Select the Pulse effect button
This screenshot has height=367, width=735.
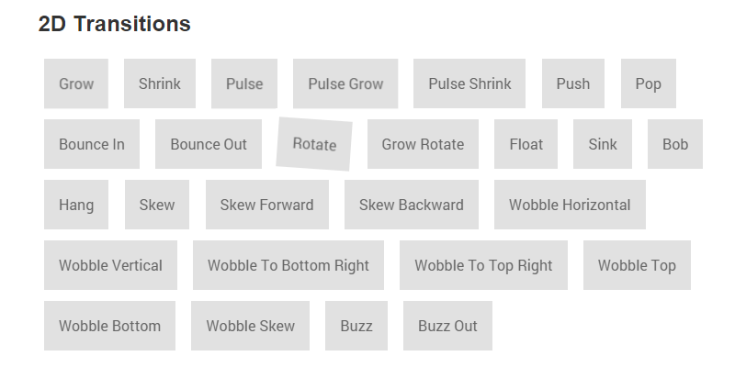[x=244, y=83]
